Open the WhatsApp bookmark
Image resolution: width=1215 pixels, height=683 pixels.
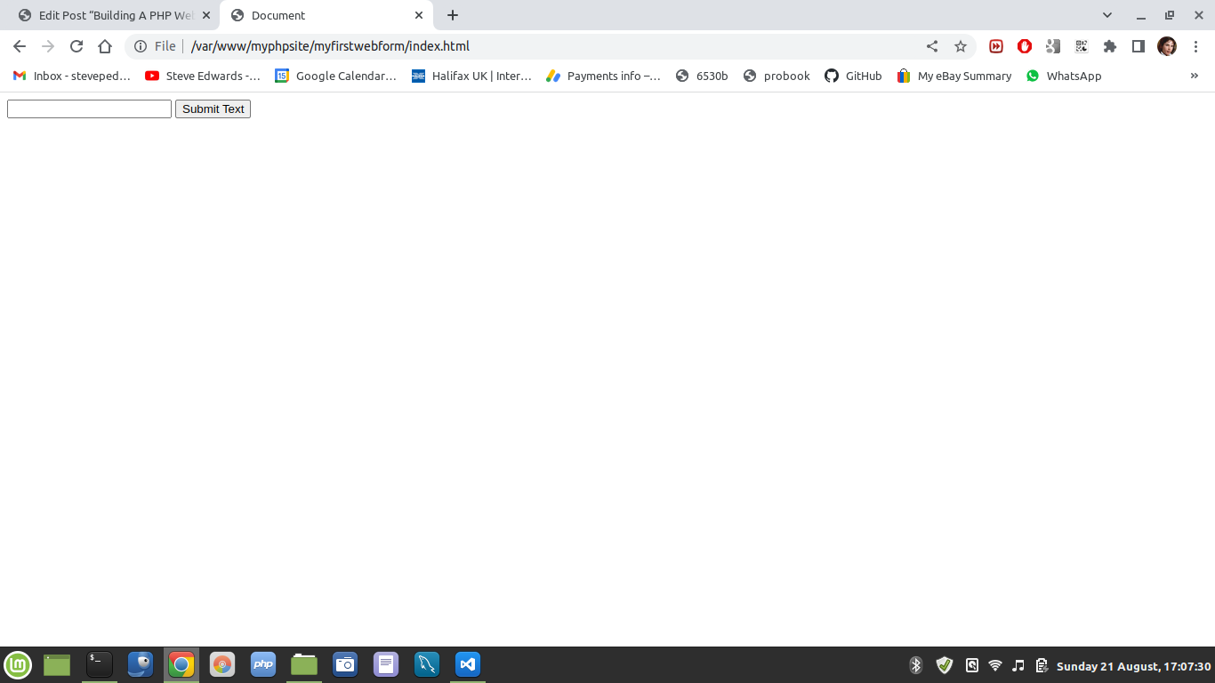[1064, 76]
